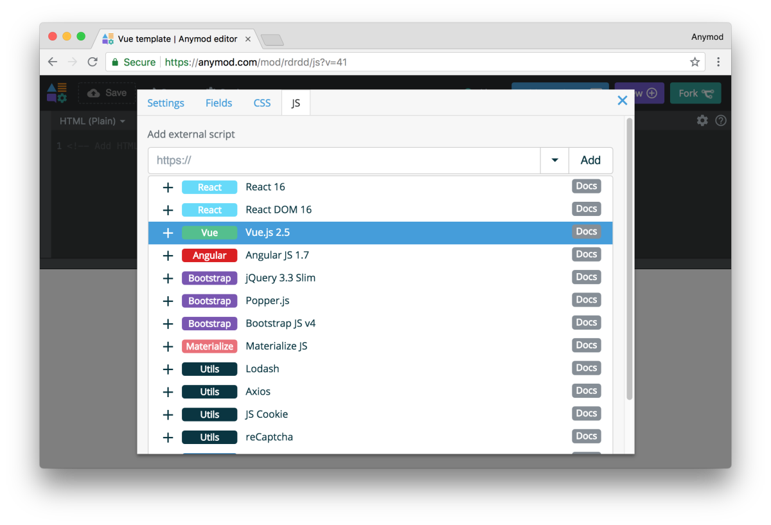Open Docs for Popper.js
This screenshot has height=525, width=771.
(587, 299)
